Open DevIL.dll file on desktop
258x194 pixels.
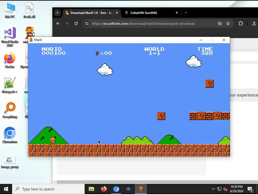coord(29,10)
